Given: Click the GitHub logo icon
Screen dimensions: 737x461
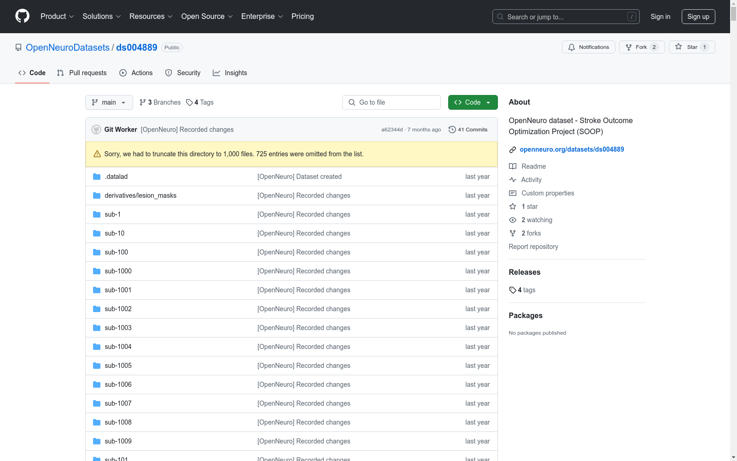Looking at the screenshot, I should pyautogui.click(x=22, y=16).
